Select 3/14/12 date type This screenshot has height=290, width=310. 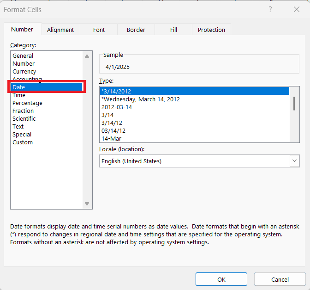coord(195,123)
